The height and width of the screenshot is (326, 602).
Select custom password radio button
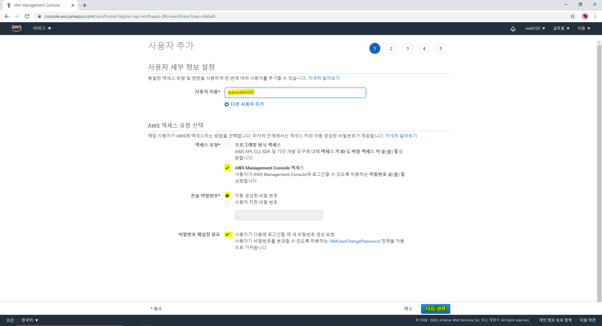click(227, 202)
